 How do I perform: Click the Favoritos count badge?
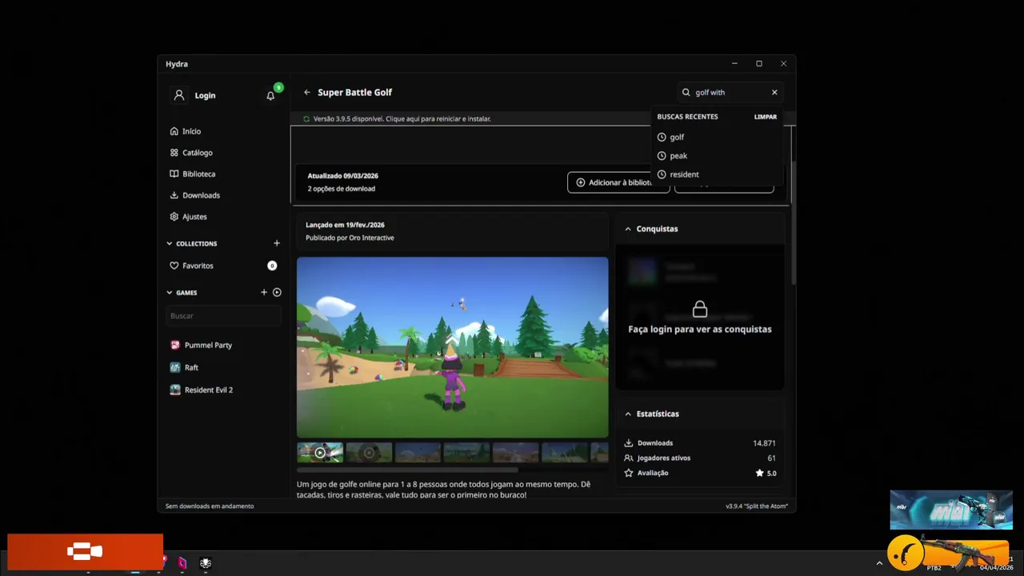[272, 266]
